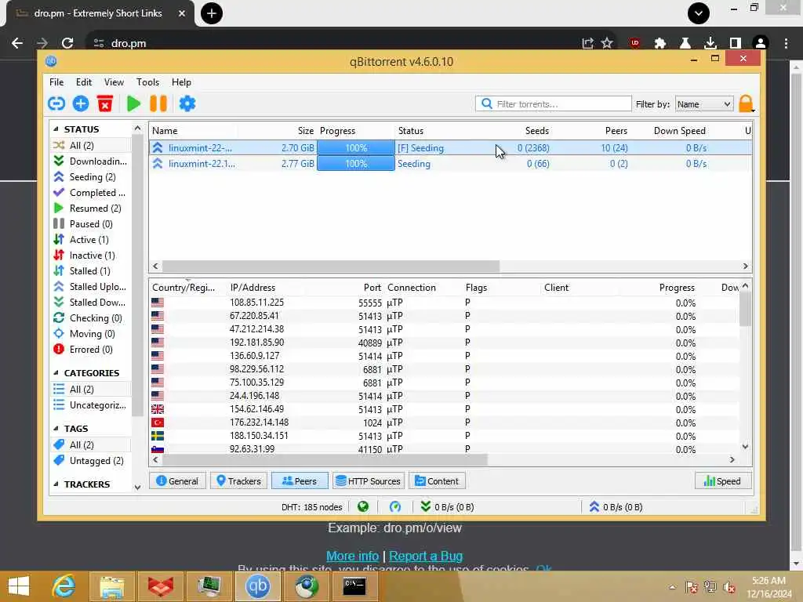803x602 pixels.
Task: Select the Completed status filter
Action: [x=90, y=193]
